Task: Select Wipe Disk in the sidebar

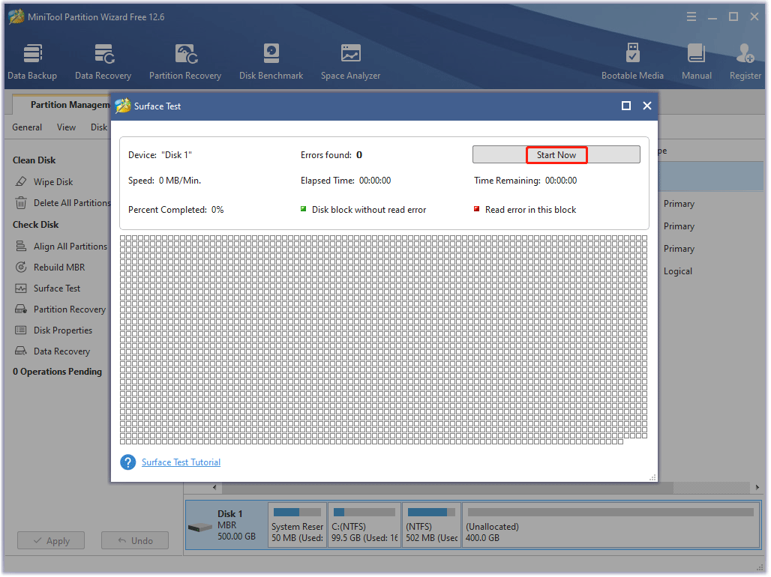Action: click(53, 182)
